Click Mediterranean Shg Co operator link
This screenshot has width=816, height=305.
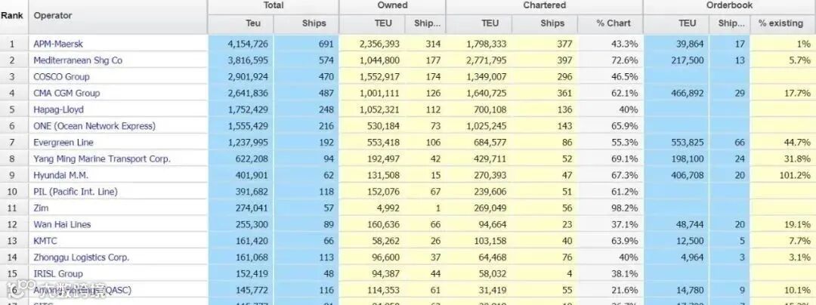pos(78,60)
